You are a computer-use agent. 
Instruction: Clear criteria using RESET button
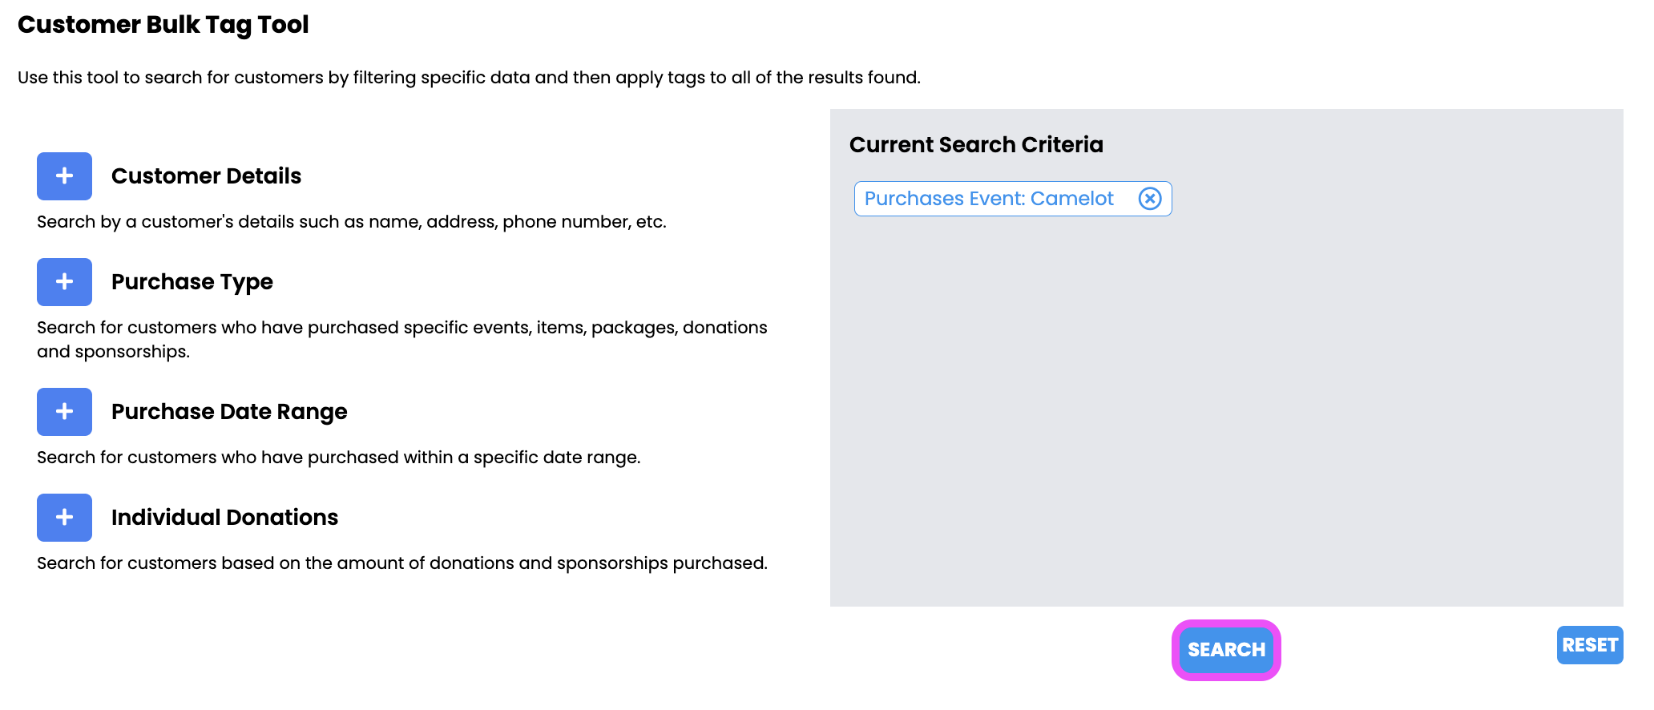tap(1590, 645)
